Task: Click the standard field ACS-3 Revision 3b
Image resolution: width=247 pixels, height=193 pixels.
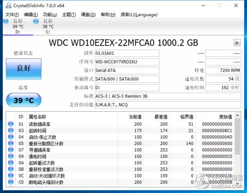Action: (x=168, y=96)
